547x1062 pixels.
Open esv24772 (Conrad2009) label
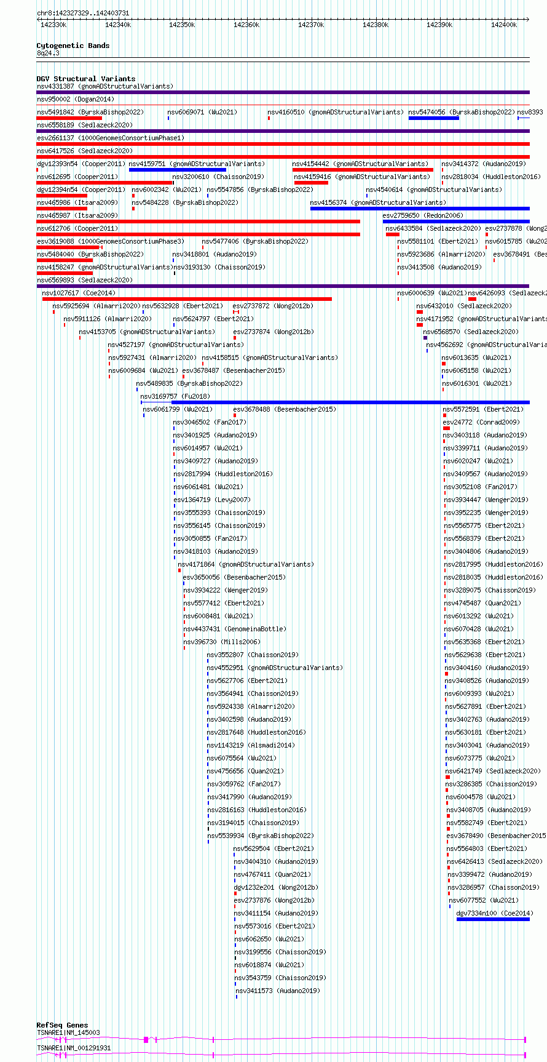tap(481, 422)
